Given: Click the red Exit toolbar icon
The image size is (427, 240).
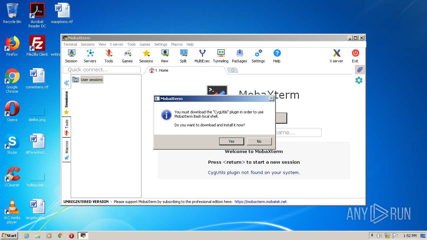Looking at the screenshot, I should 355,56.
